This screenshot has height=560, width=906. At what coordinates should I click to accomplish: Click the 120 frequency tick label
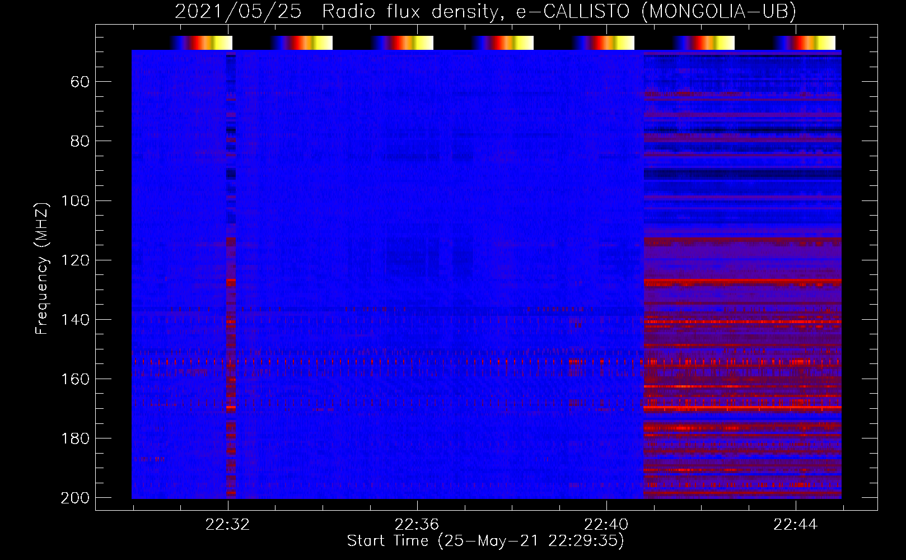[x=76, y=260]
